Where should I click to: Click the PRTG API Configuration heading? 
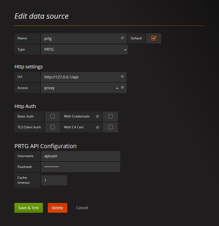pyautogui.click(x=45, y=146)
